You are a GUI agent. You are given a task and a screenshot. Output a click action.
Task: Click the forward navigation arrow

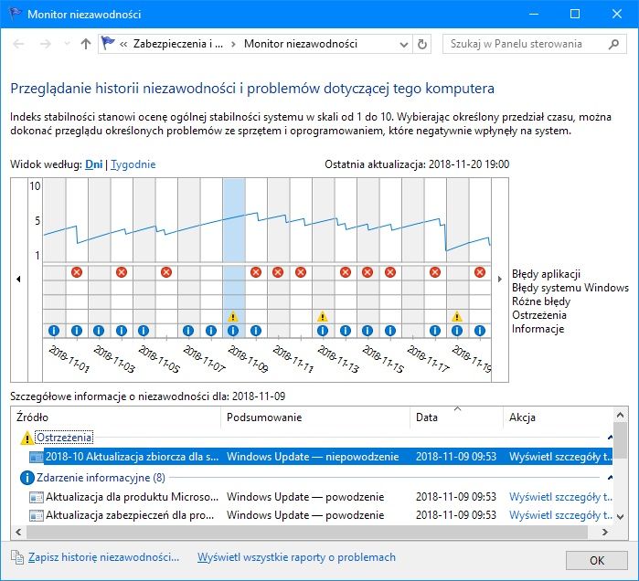tap(46, 44)
